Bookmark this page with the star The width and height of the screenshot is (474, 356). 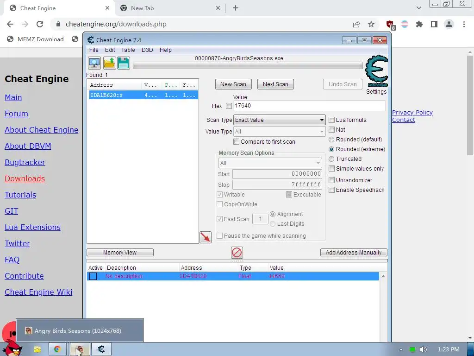(371, 24)
